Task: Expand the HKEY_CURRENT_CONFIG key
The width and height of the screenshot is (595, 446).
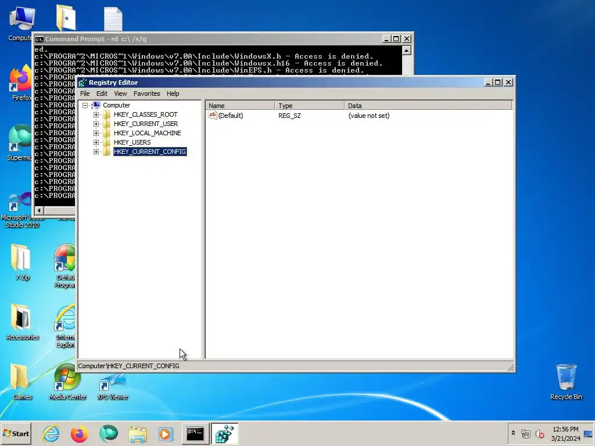Action: 96,152
